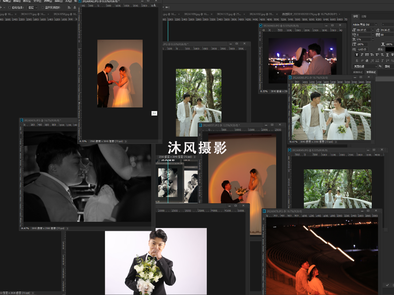Toggle the 显示变换控件 checkbox

(x=43, y=8)
